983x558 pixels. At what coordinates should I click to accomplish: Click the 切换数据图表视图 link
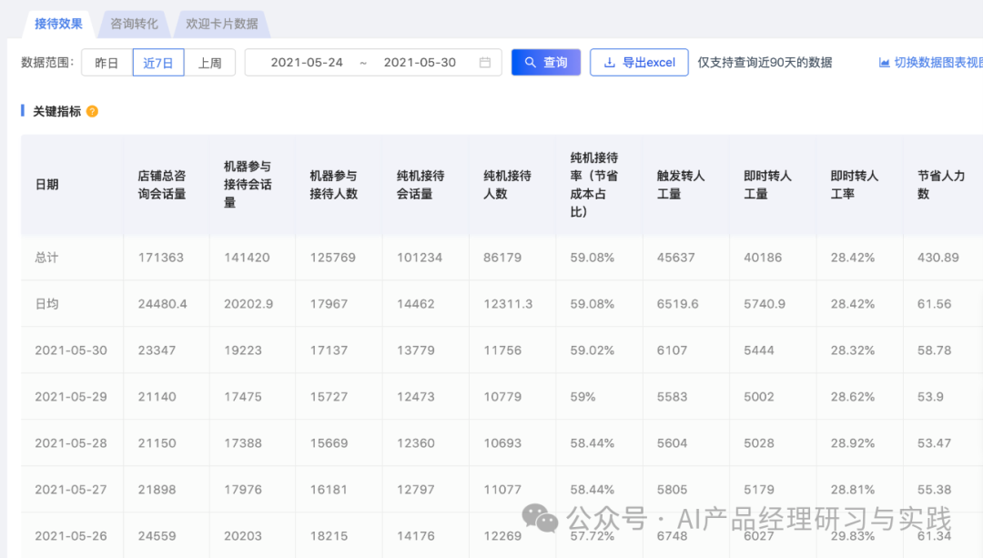click(x=937, y=63)
